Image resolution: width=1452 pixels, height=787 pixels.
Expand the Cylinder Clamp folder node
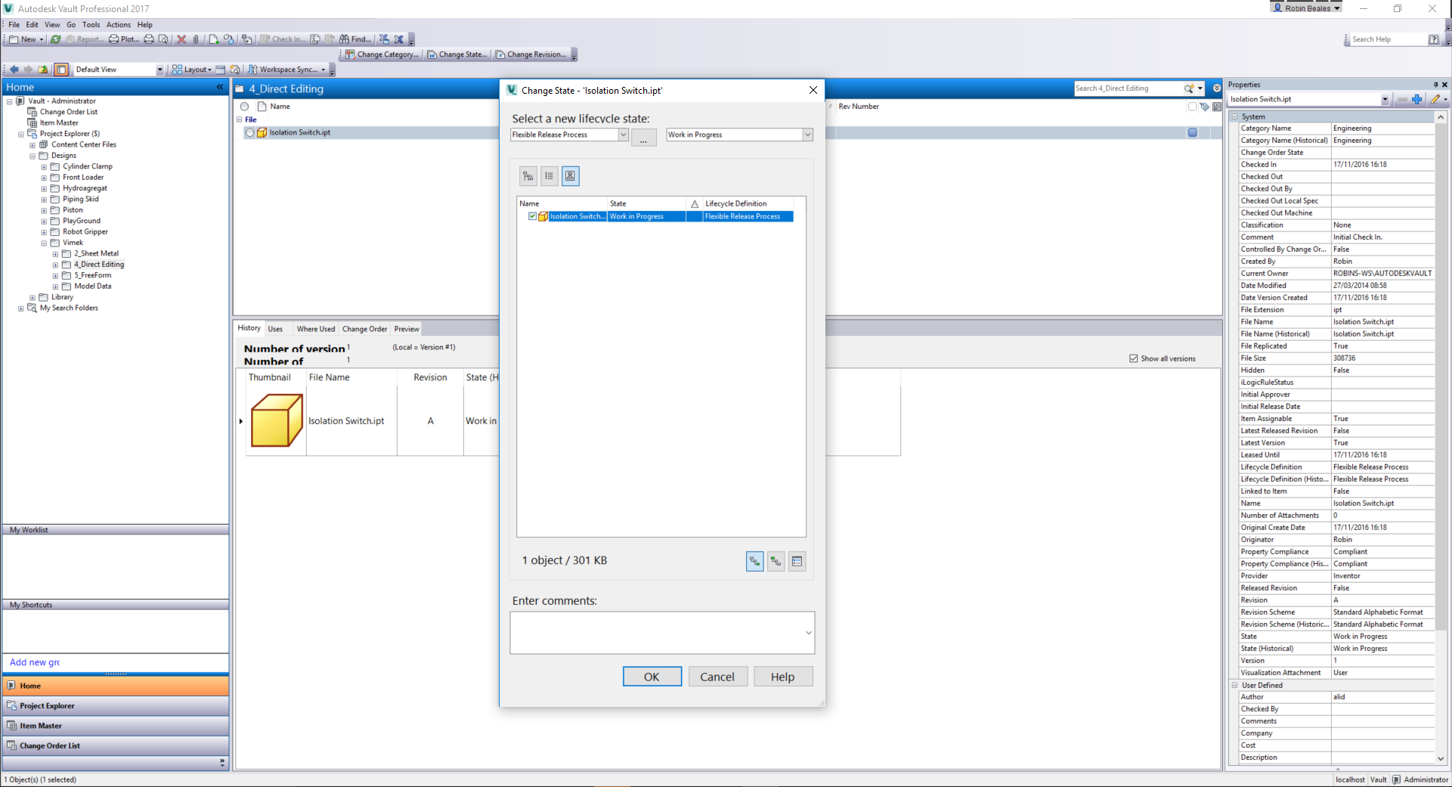tap(44, 167)
